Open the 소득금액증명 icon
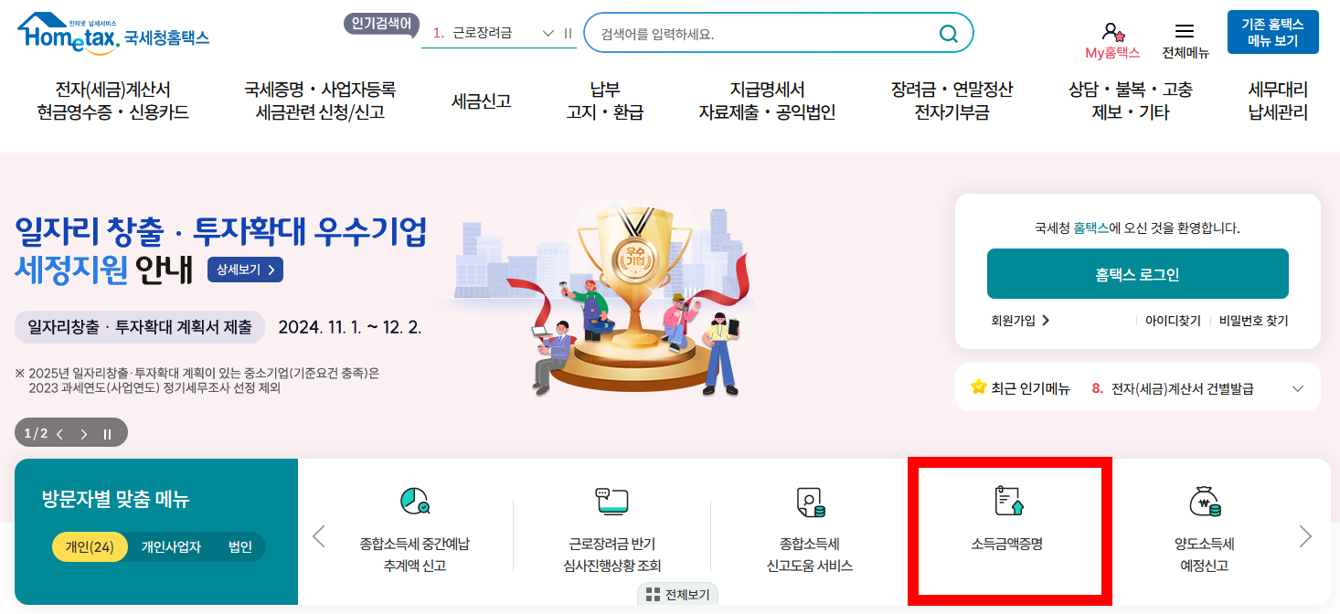The image size is (1340, 614). point(1007,501)
